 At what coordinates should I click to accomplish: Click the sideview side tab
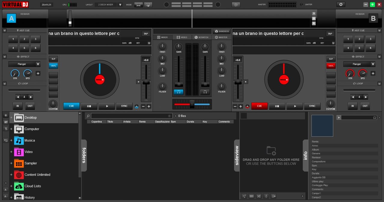coord(237,155)
